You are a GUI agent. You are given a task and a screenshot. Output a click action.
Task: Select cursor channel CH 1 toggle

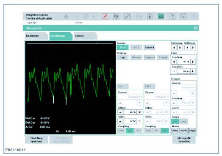122,47
